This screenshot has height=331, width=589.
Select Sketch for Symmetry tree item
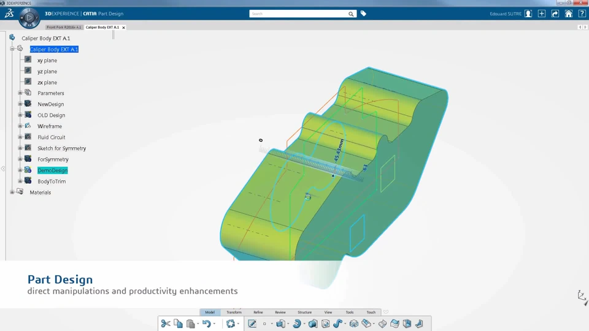[61, 148]
